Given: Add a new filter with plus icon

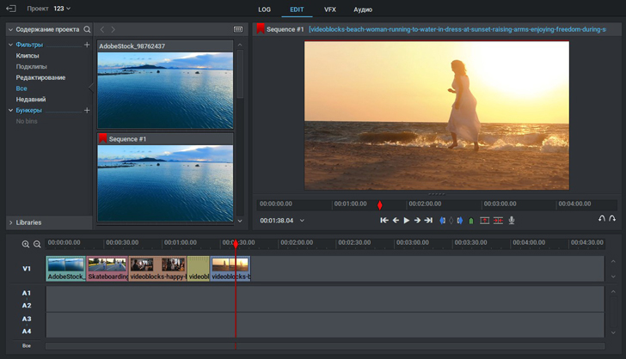Looking at the screenshot, I should point(87,45).
